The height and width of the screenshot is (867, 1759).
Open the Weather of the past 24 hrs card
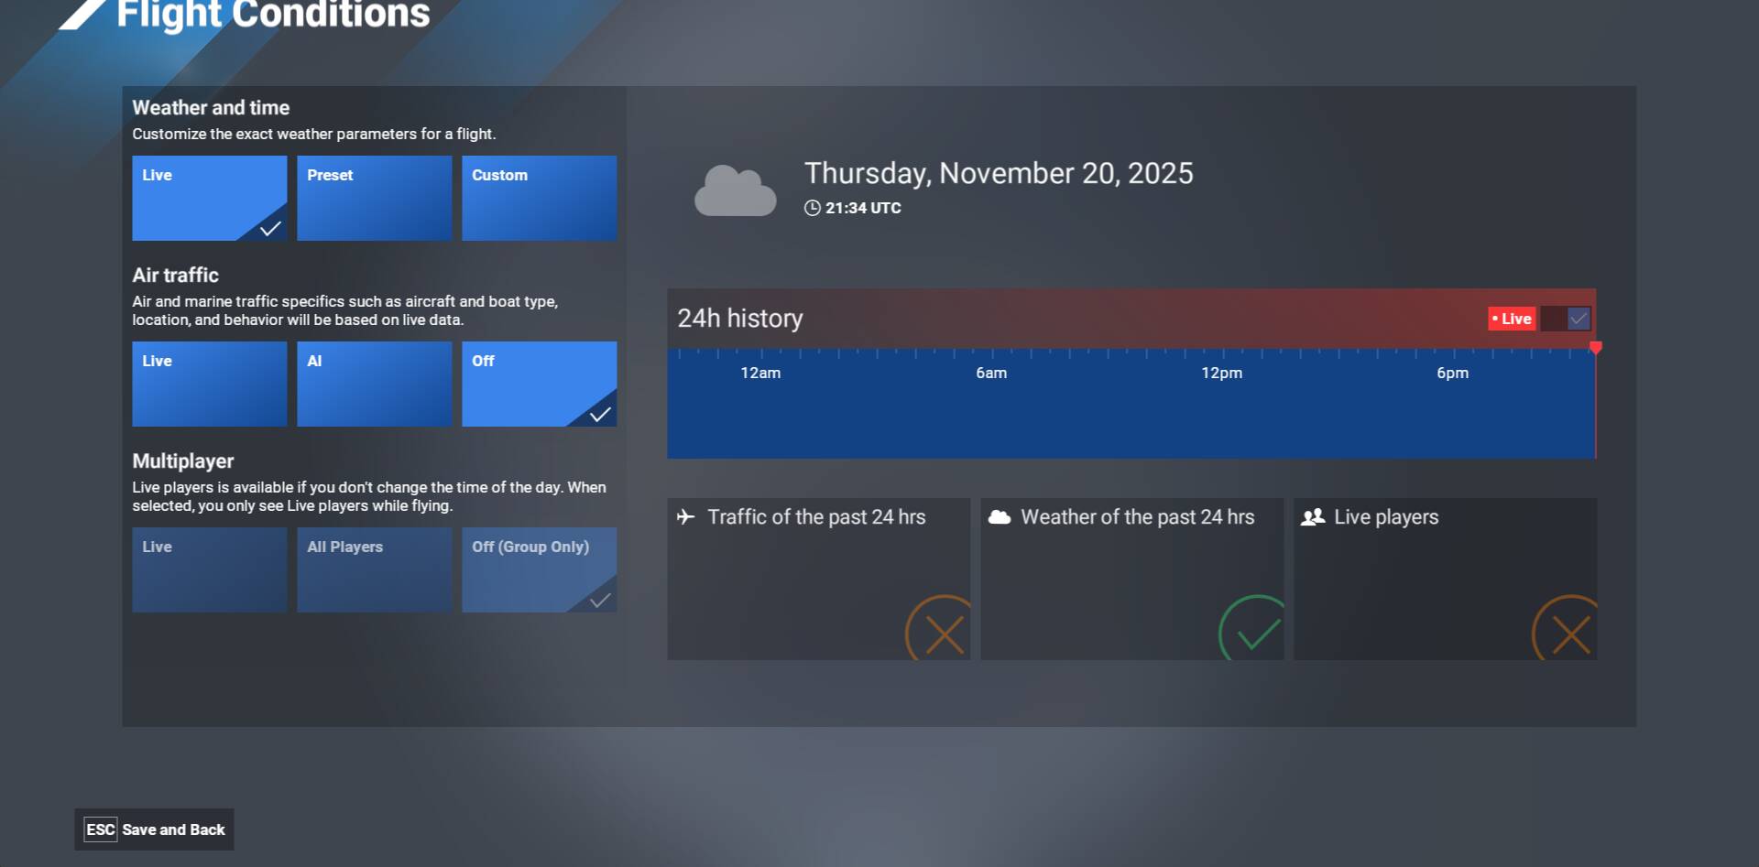tap(1131, 579)
